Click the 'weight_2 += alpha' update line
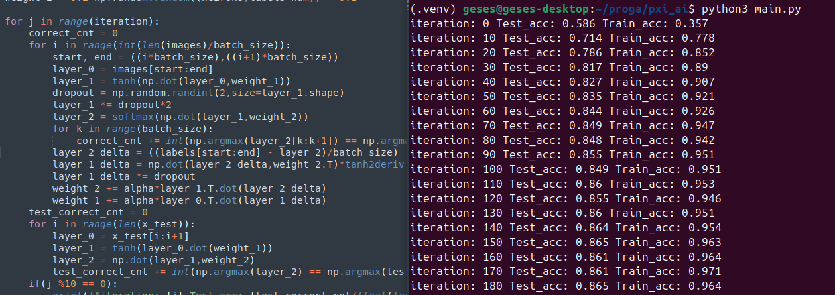 [x=189, y=188]
